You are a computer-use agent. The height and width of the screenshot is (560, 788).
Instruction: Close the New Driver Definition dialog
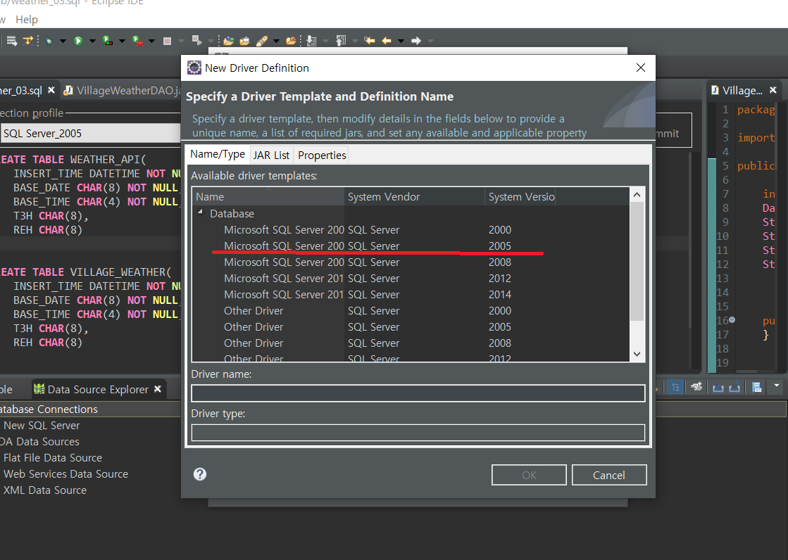pos(641,68)
